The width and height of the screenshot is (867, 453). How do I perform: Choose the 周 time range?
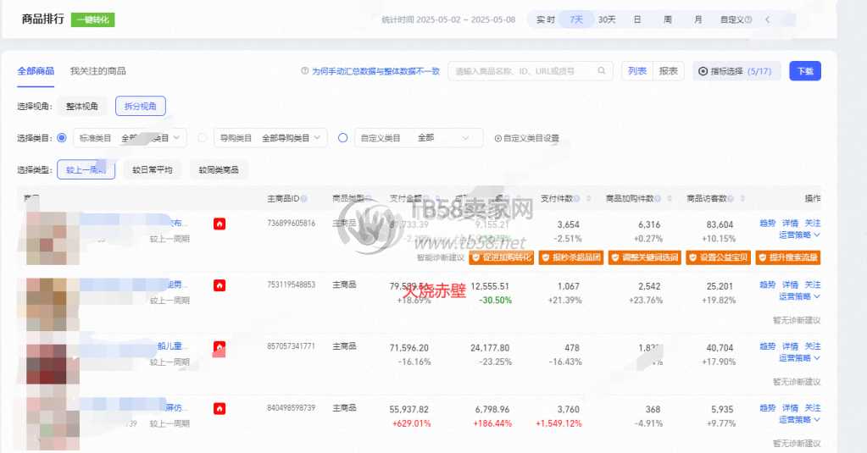click(667, 19)
